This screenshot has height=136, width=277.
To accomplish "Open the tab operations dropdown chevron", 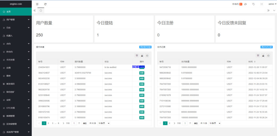I will click(274, 10).
